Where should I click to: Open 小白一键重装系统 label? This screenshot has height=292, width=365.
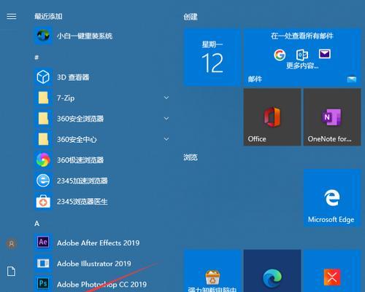point(85,36)
